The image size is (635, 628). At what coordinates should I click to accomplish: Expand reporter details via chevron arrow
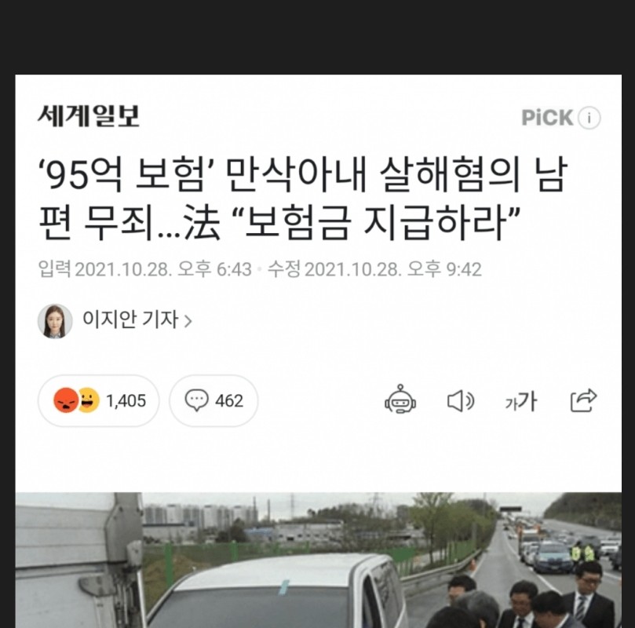(188, 322)
